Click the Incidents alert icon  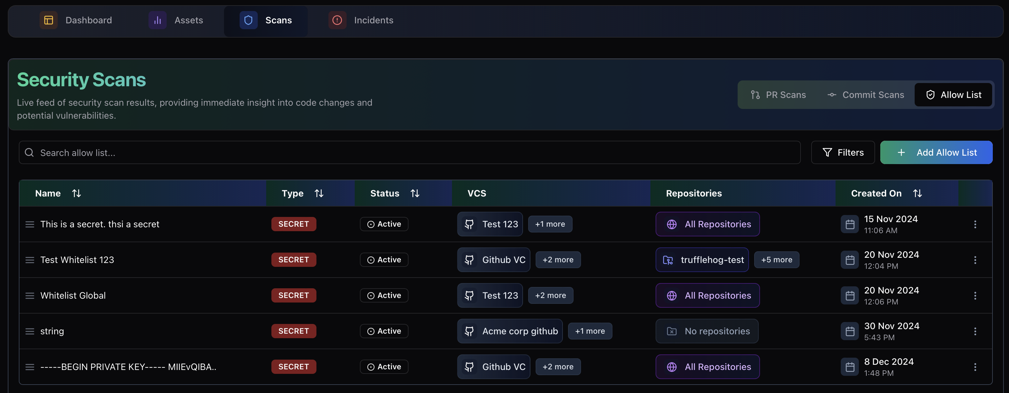click(x=337, y=20)
